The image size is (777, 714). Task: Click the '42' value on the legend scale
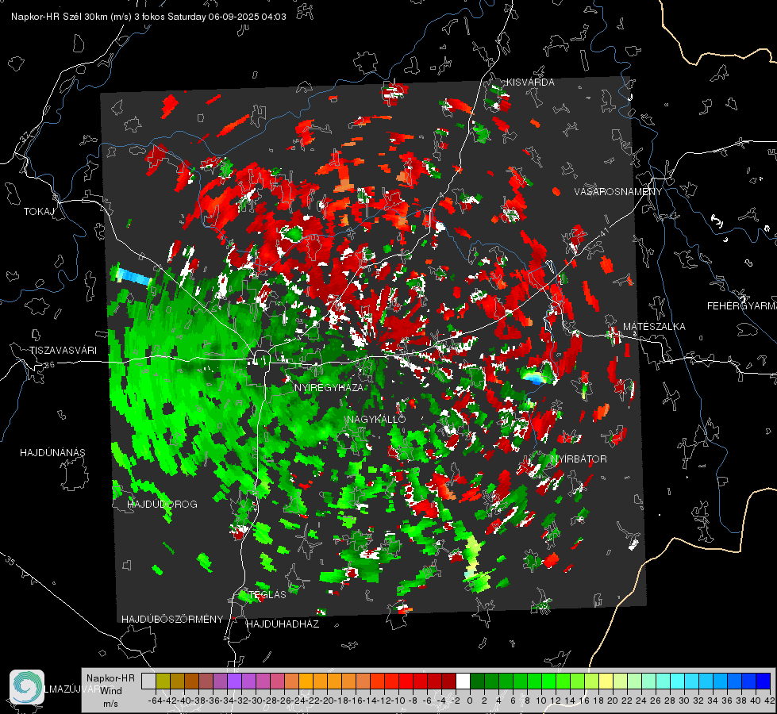[x=770, y=701]
